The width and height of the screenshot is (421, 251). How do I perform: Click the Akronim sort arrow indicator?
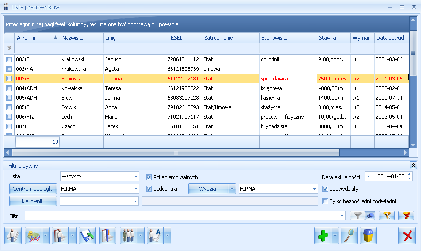(55, 37)
